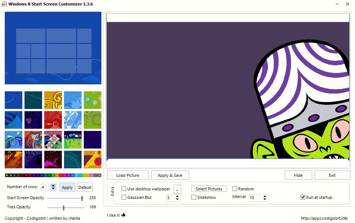Viewport: 355px width, 223px height.
Task: Select the red radial target background
Action: pos(53,120)
